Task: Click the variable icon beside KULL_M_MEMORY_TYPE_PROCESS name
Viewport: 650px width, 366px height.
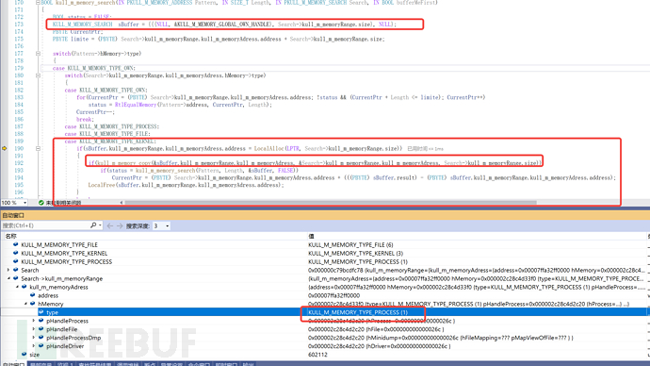Action: [x=16, y=261]
